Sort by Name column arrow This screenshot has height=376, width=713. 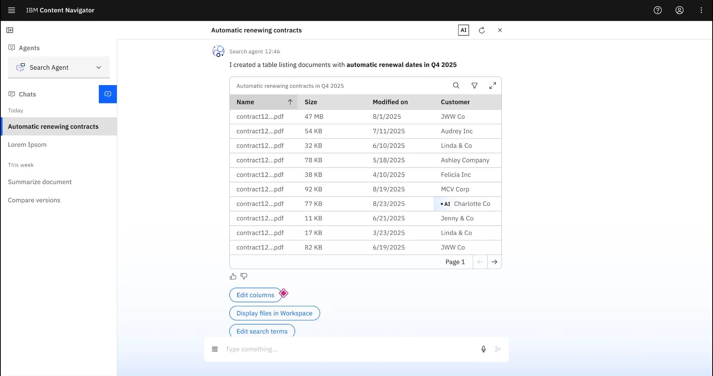tap(290, 102)
